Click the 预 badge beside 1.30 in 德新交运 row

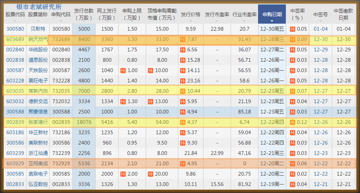(x=123, y=102)
